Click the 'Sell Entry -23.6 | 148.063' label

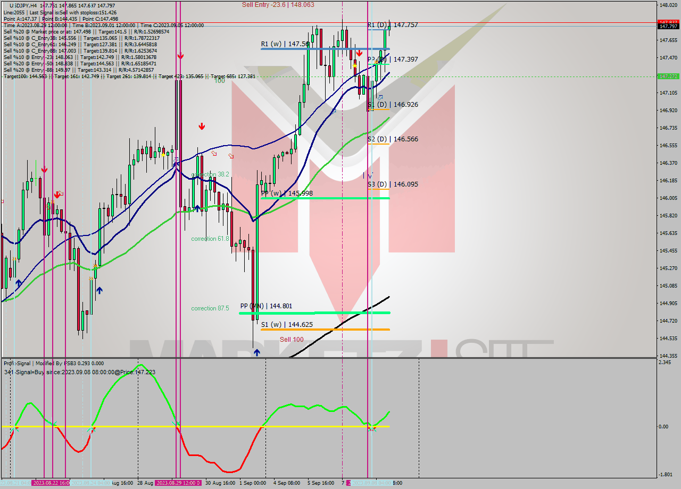click(278, 4)
